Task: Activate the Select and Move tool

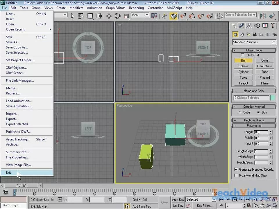Action: pyautogui.click(x=109, y=16)
